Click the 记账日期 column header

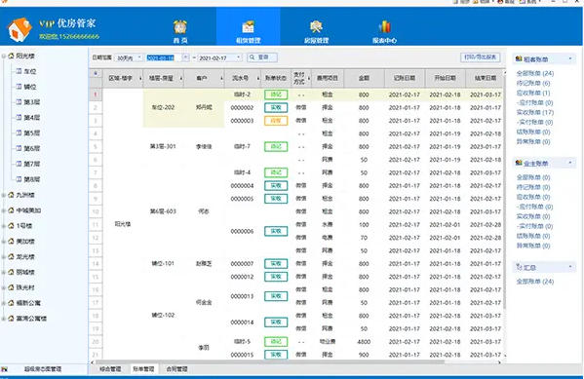pos(405,78)
